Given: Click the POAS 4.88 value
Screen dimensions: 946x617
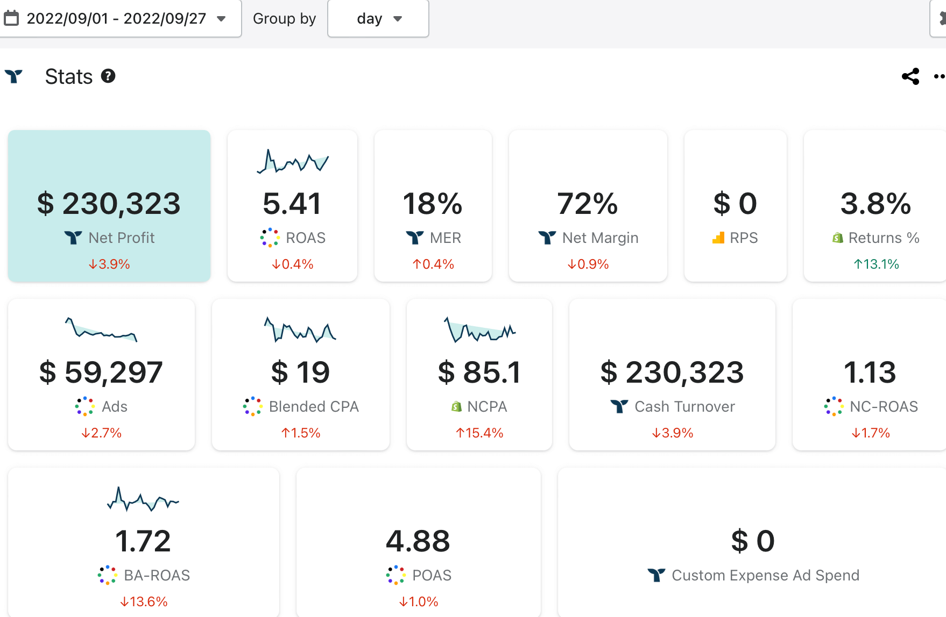Looking at the screenshot, I should click(x=418, y=541).
